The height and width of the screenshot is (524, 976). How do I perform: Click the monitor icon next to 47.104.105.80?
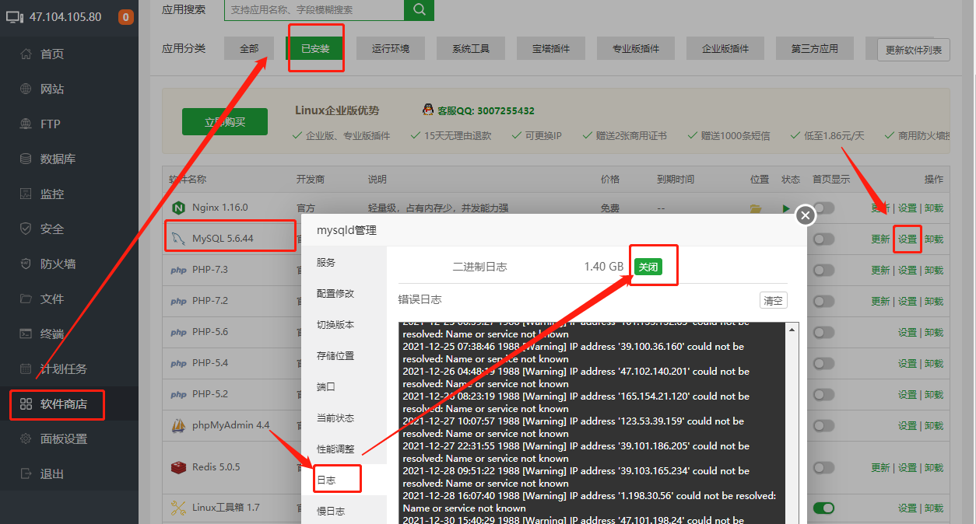tap(15, 17)
